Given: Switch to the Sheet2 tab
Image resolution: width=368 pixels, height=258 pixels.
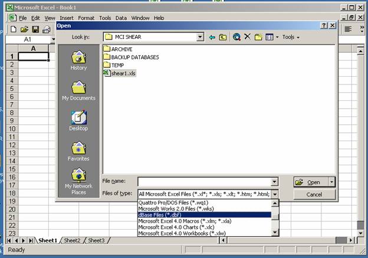Looking at the screenshot, I should tap(72, 240).
